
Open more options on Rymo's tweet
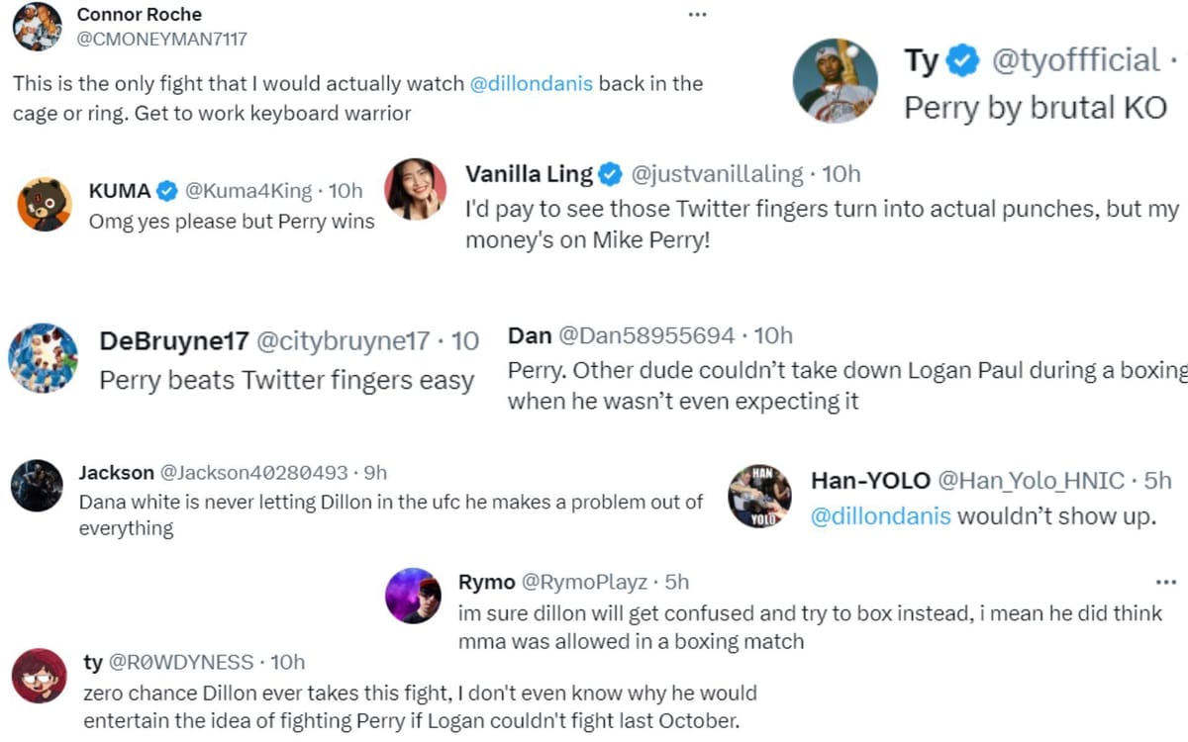click(x=1164, y=584)
